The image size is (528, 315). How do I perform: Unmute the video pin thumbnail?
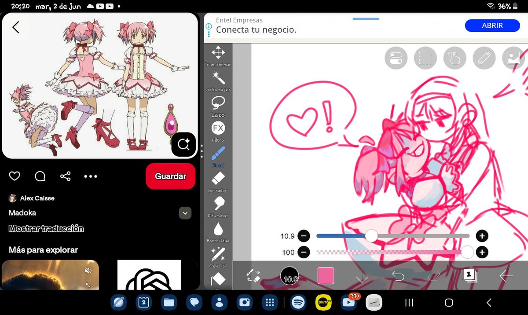(x=88, y=271)
